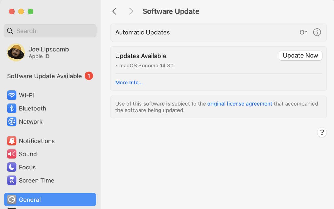334x209 pixels.
Task: Open the original license agreement link
Action: [239, 104]
